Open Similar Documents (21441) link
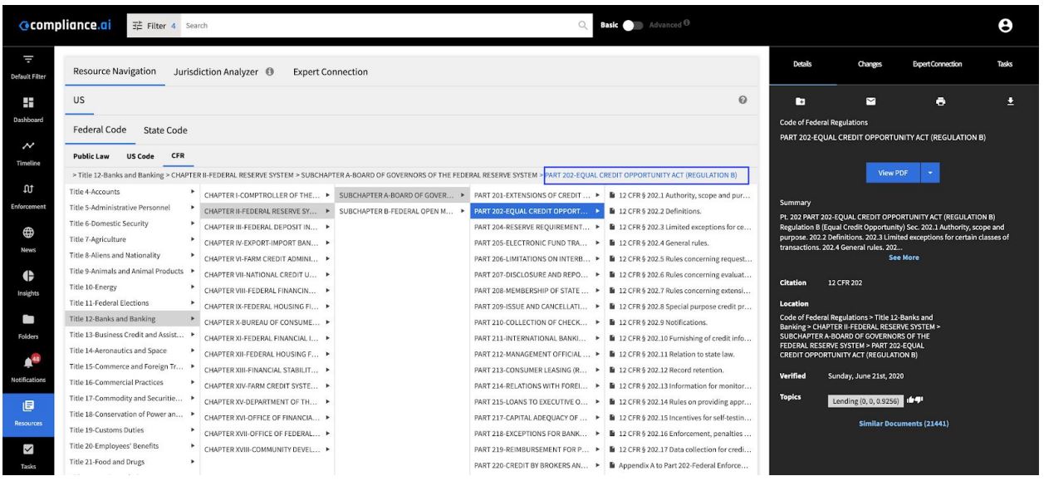The image size is (1044, 481). tap(904, 424)
